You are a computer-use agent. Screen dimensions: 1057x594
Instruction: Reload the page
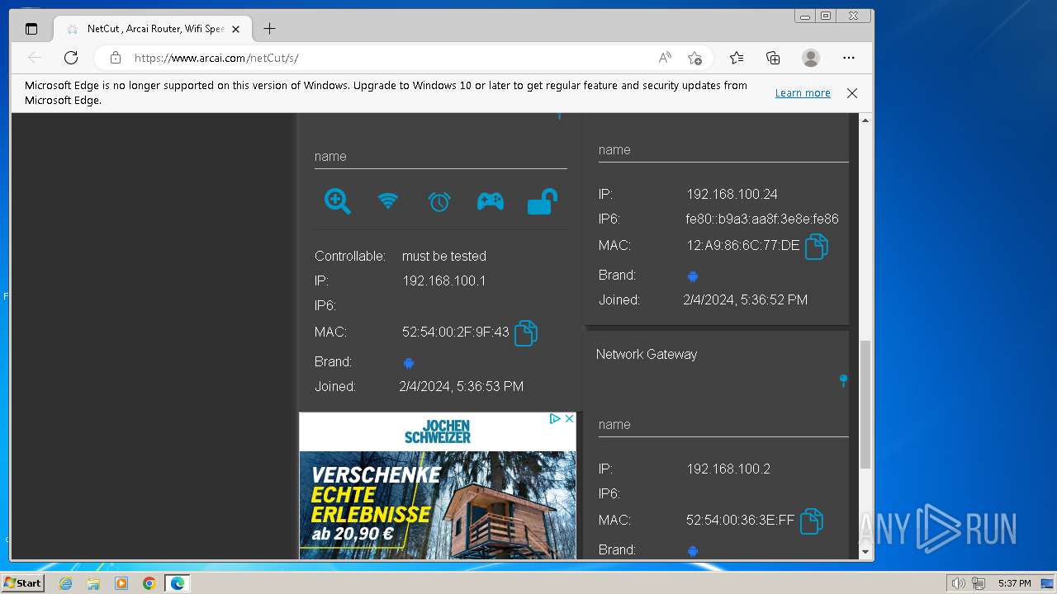pyautogui.click(x=71, y=58)
